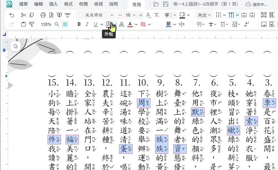Toggle italic formatting
Viewport: 278px width, 170px height.
point(87,24)
